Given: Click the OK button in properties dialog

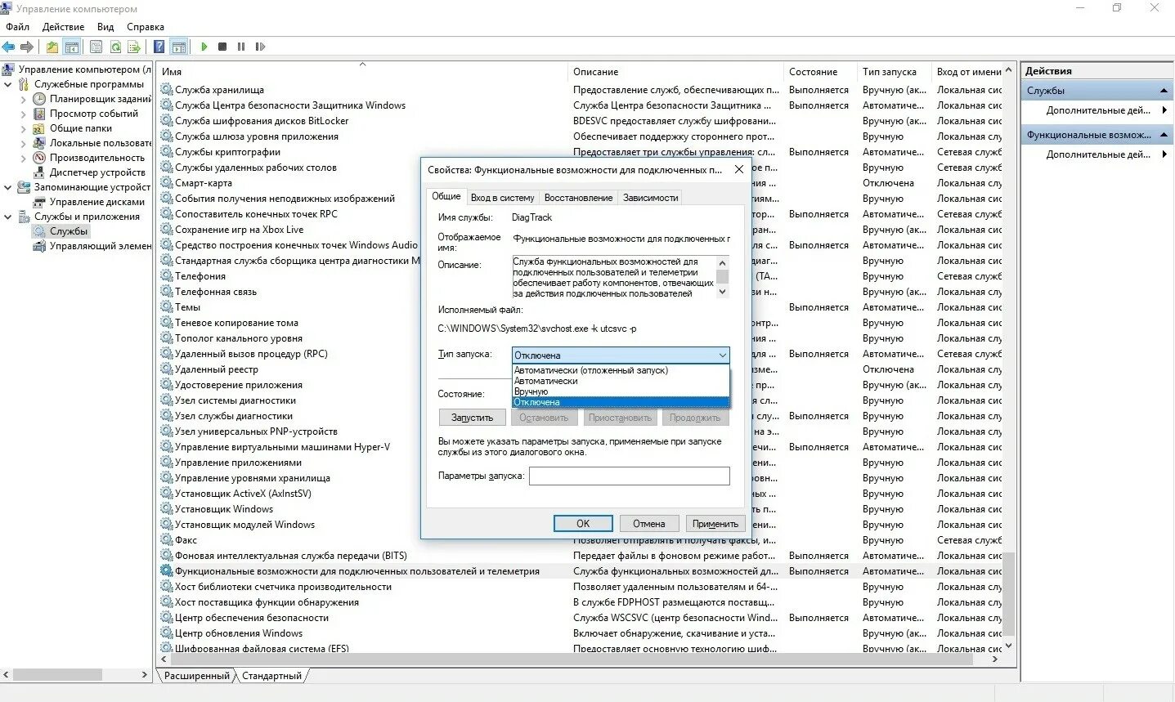Looking at the screenshot, I should (583, 524).
